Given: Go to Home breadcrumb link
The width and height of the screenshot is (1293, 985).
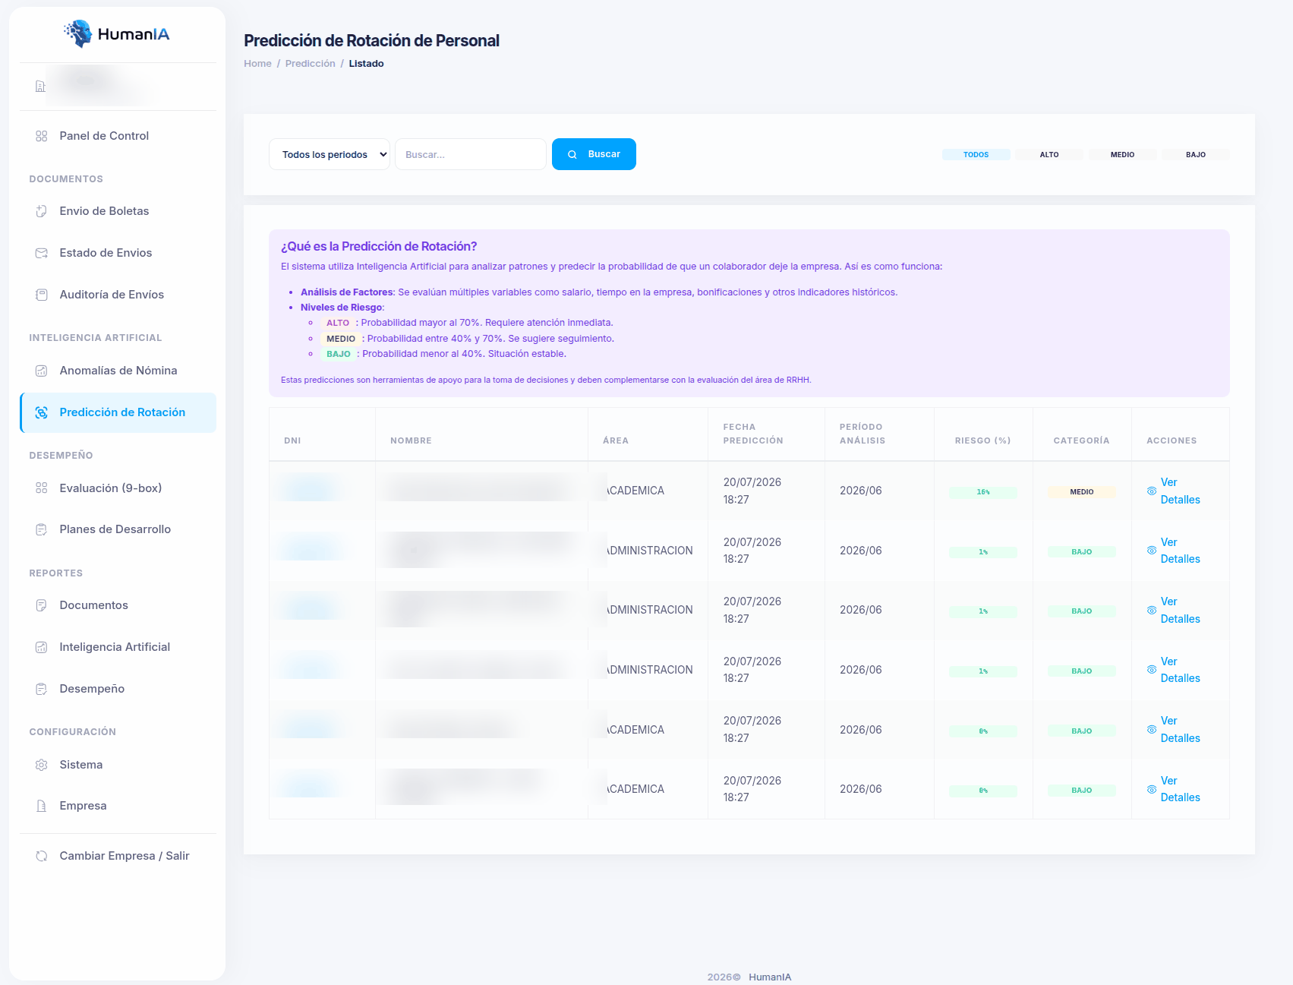Looking at the screenshot, I should [257, 64].
